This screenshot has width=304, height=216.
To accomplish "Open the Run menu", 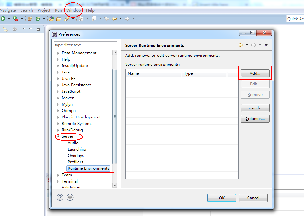I will (58, 10).
